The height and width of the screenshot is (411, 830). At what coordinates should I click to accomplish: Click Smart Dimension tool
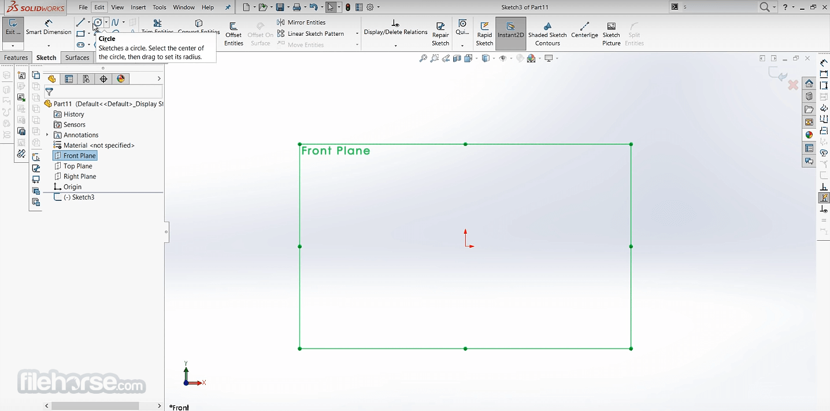pos(49,28)
